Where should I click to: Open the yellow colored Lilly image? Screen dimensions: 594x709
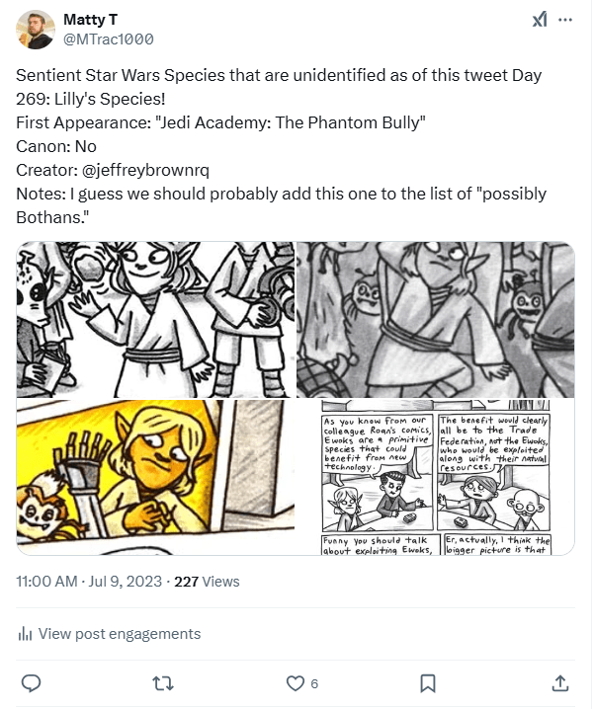[x=155, y=478]
